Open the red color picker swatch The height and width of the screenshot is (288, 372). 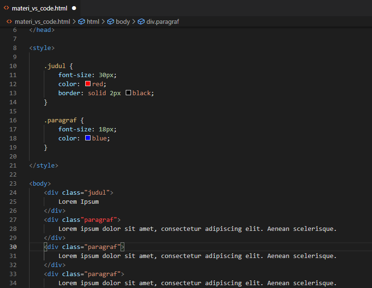click(88, 84)
